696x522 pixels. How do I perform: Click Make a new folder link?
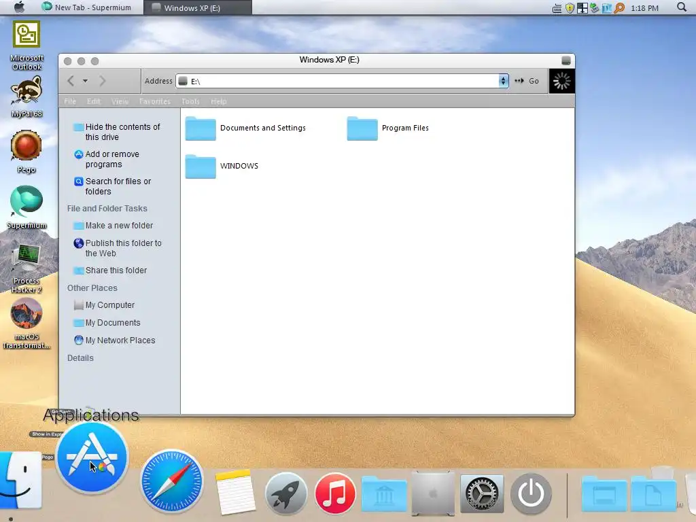tap(114, 226)
